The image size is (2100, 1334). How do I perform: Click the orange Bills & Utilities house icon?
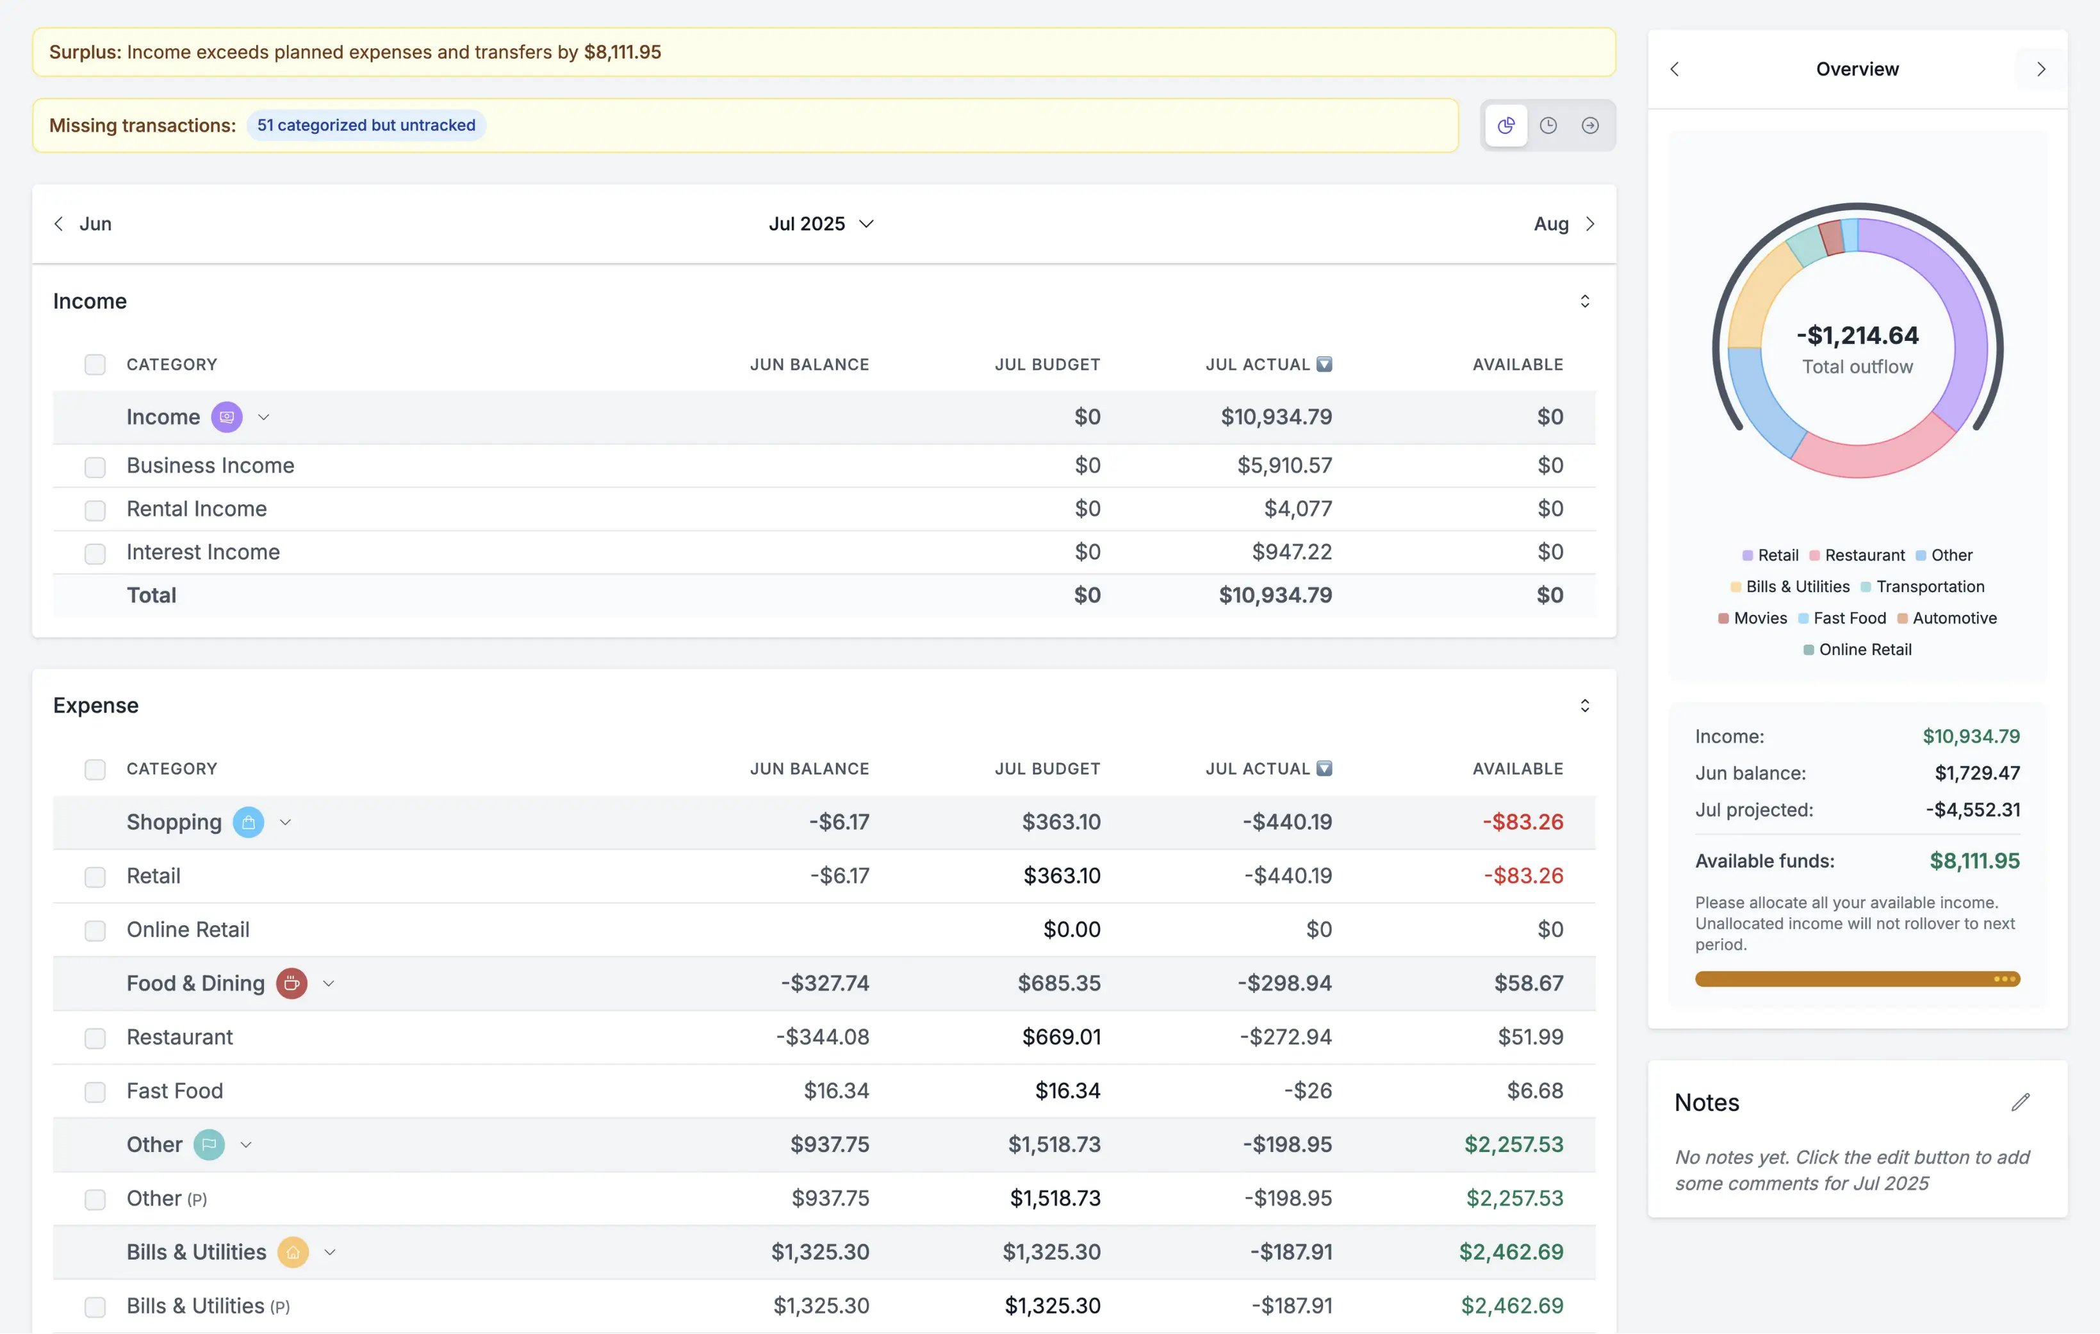[293, 1252]
